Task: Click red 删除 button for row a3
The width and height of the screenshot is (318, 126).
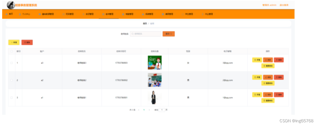Action: click(279, 60)
